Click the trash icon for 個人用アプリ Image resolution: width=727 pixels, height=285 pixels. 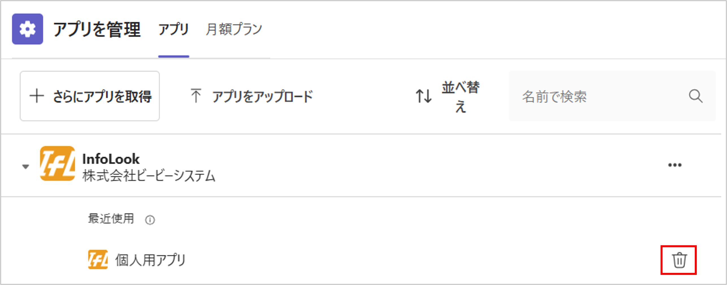[679, 260]
